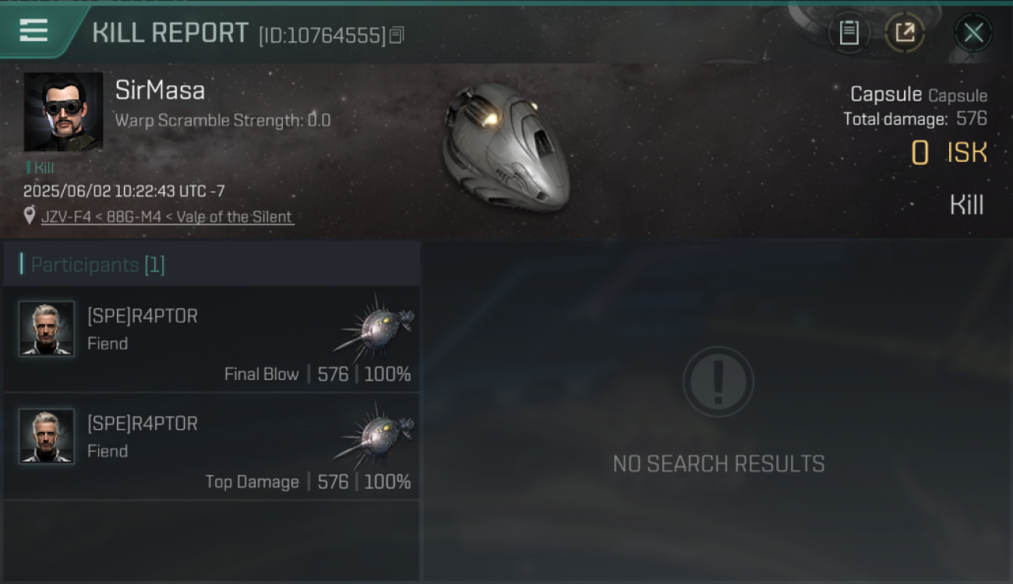1013x584 pixels.
Task: Open the clipboard report icon
Action: [x=849, y=33]
